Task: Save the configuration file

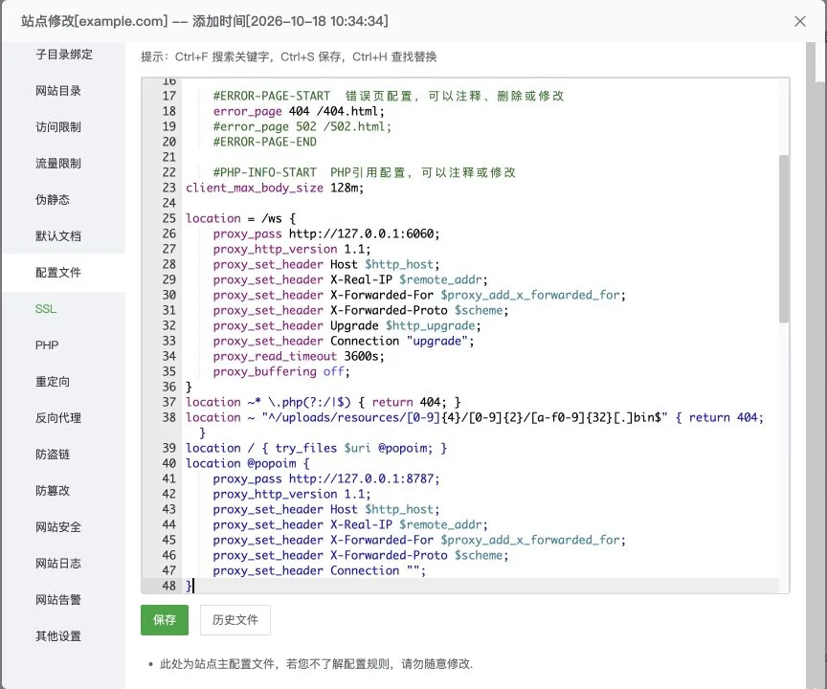Action: 164,620
